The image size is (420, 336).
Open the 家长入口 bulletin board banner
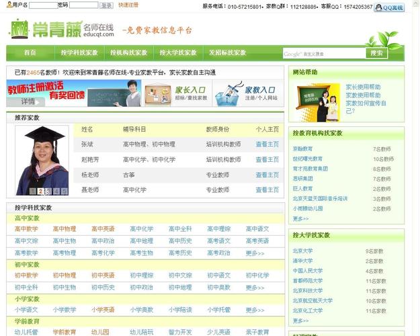[177, 93]
